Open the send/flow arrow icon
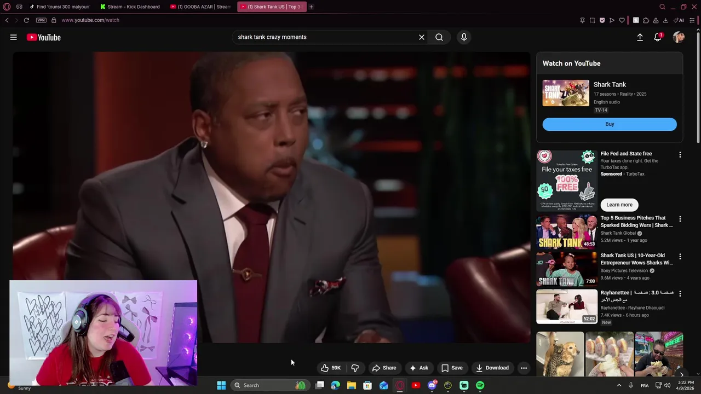Screen dimensions: 701x394 coord(612,20)
